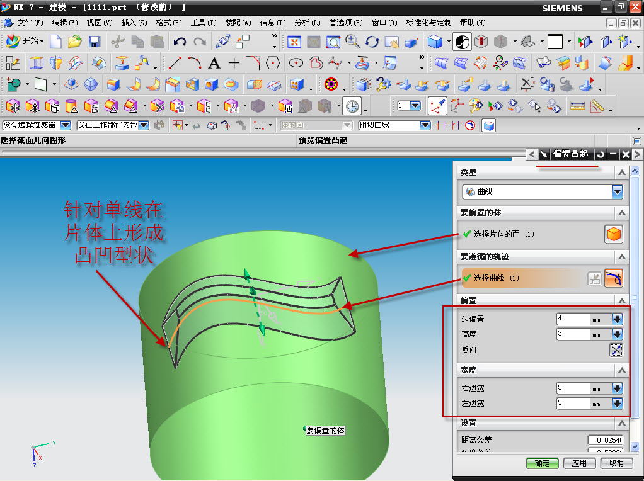Toggle the reverse direction button
The image size is (644, 481).
click(x=616, y=349)
